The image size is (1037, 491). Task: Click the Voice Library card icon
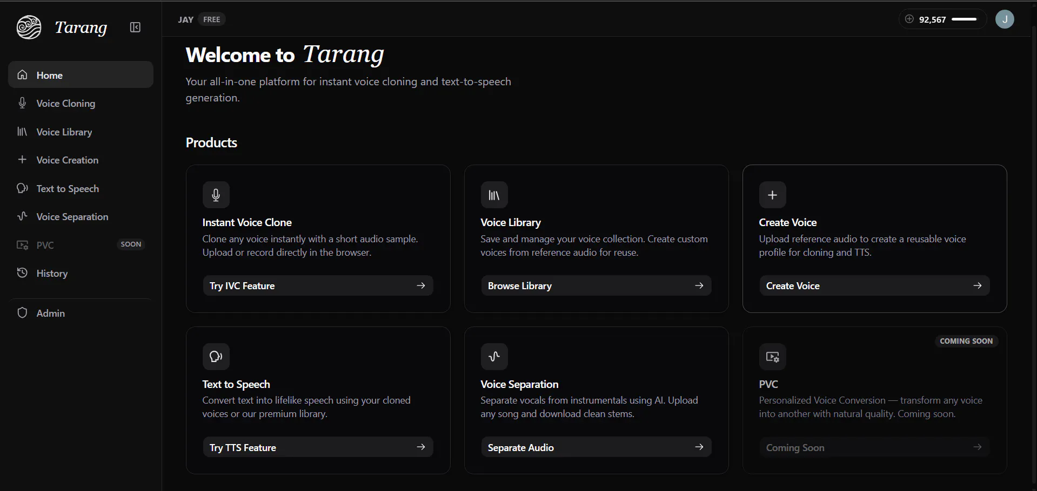(494, 195)
